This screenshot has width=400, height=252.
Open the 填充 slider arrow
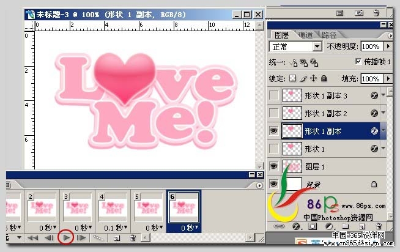[388, 78]
